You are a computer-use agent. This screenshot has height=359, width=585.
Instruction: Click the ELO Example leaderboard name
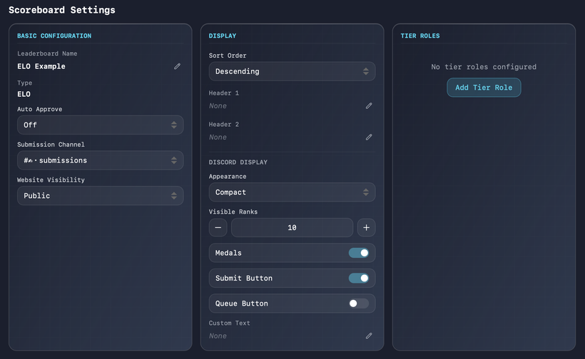pyautogui.click(x=41, y=66)
